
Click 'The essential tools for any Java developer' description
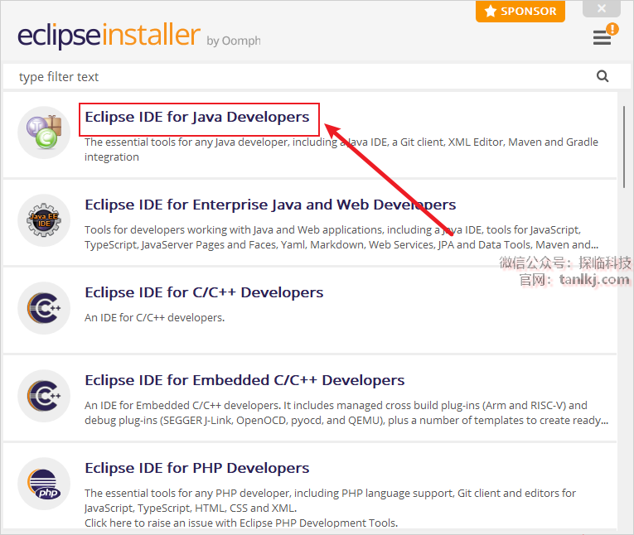[341, 150]
